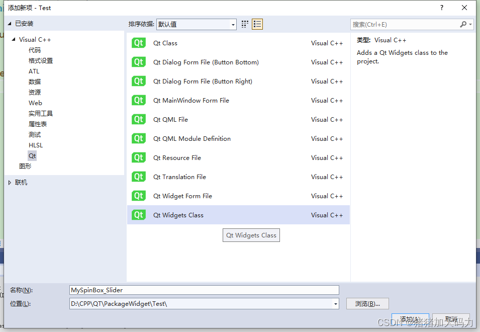This screenshot has height=332, width=480.
Task: Open the 位置 path dropdown arrow
Action: tap(336, 304)
